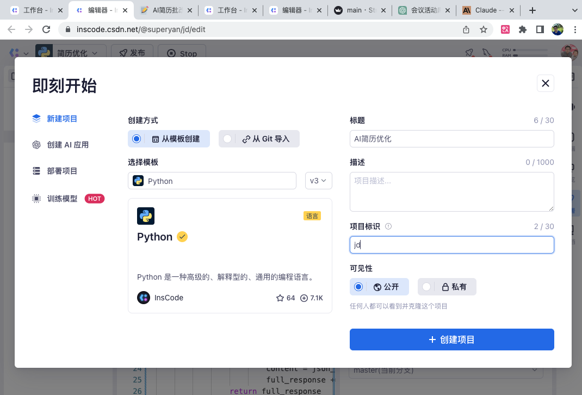Open the v3 version dropdown
The height and width of the screenshot is (395, 582).
pyautogui.click(x=318, y=181)
